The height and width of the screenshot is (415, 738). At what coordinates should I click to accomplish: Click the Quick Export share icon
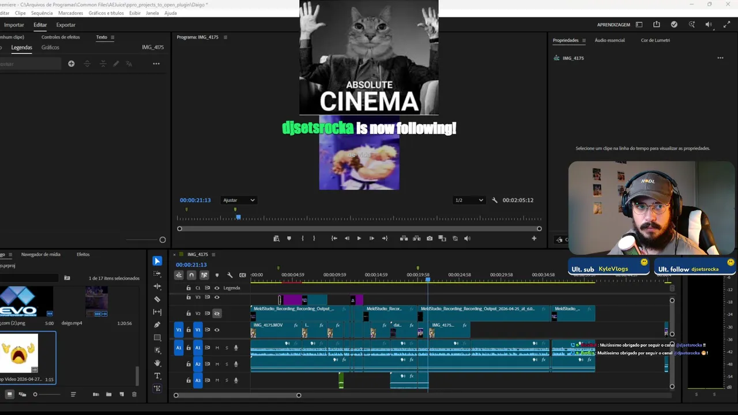pos(657,25)
